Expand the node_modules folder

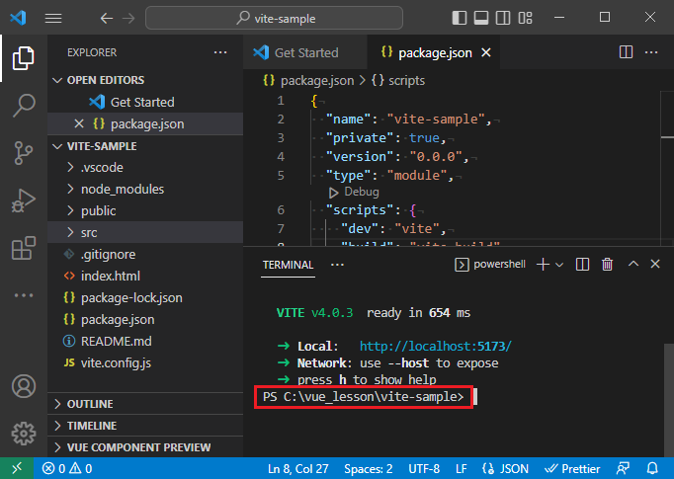pos(145,189)
